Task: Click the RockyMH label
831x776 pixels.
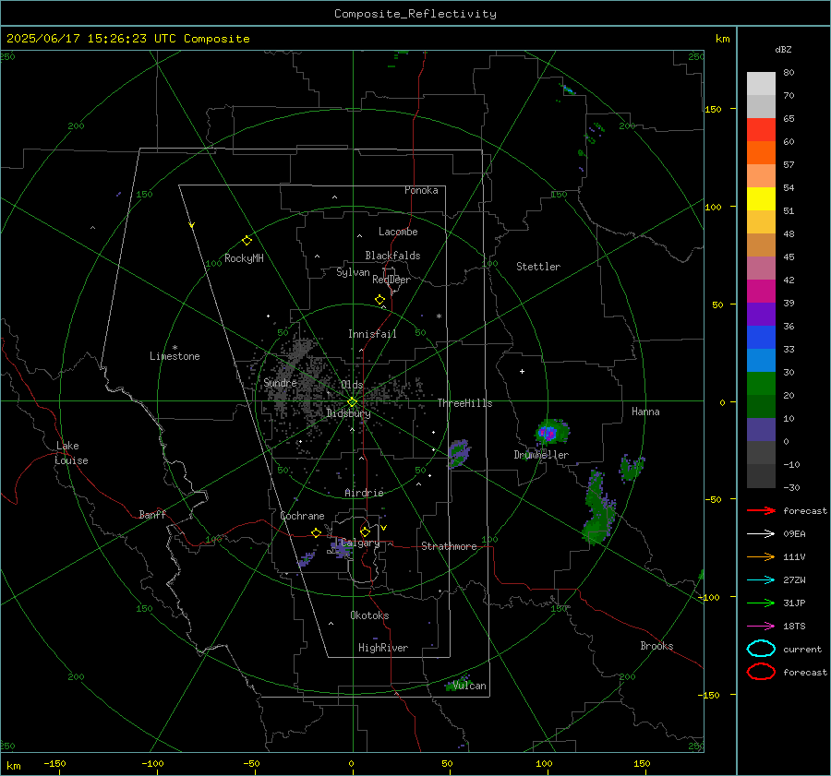Action: (x=244, y=259)
